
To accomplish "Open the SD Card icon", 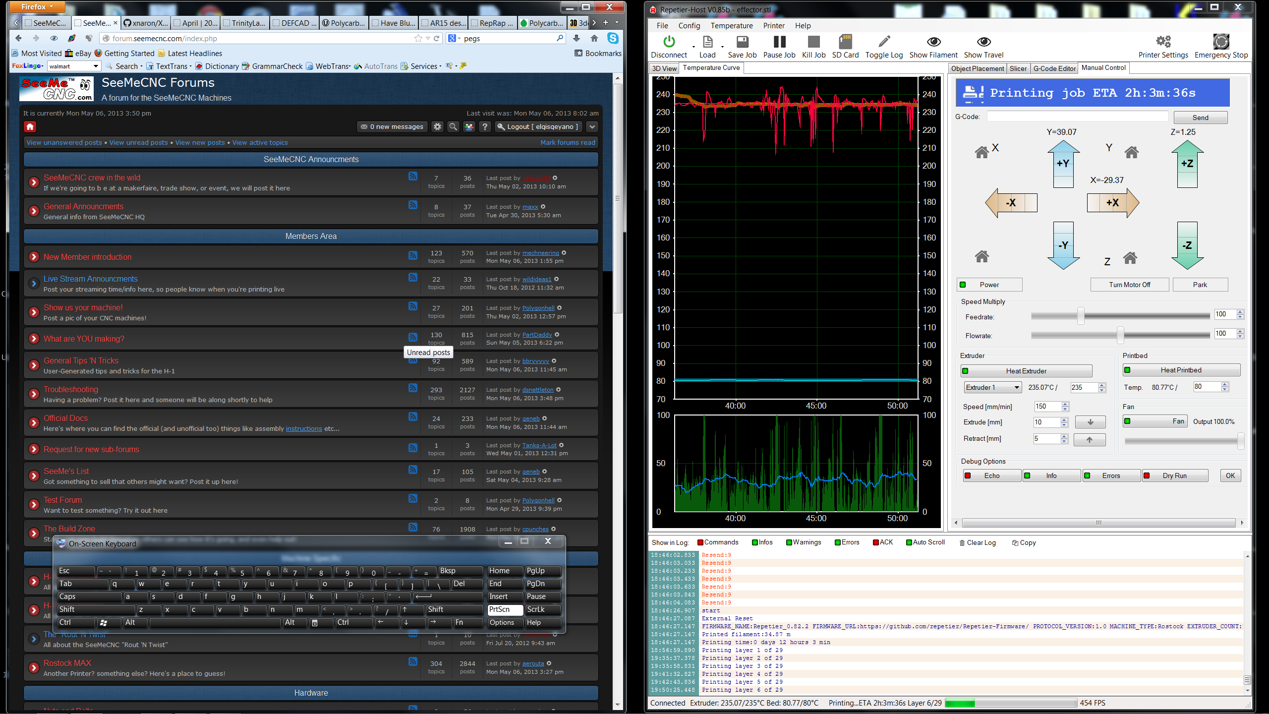I will [845, 42].
